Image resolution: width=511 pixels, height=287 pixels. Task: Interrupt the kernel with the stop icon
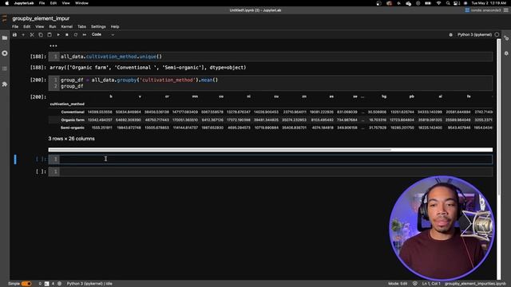[x=67, y=35]
